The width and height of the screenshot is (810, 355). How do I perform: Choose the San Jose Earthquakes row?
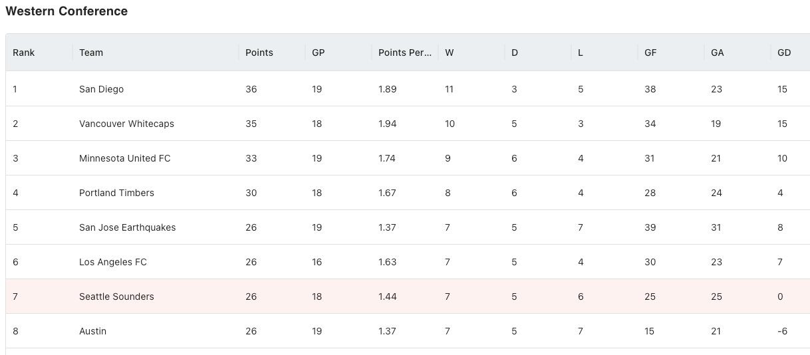tap(408, 227)
